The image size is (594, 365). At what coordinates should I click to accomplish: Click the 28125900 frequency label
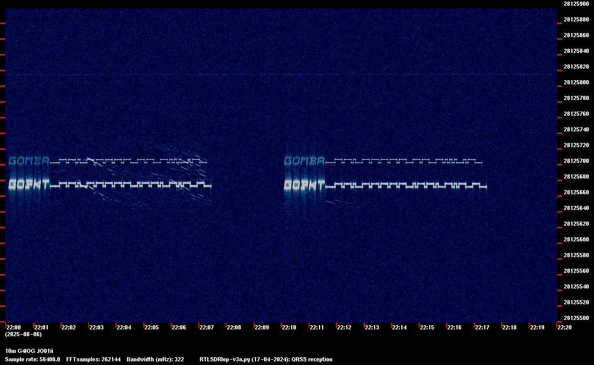click(577, 4)
